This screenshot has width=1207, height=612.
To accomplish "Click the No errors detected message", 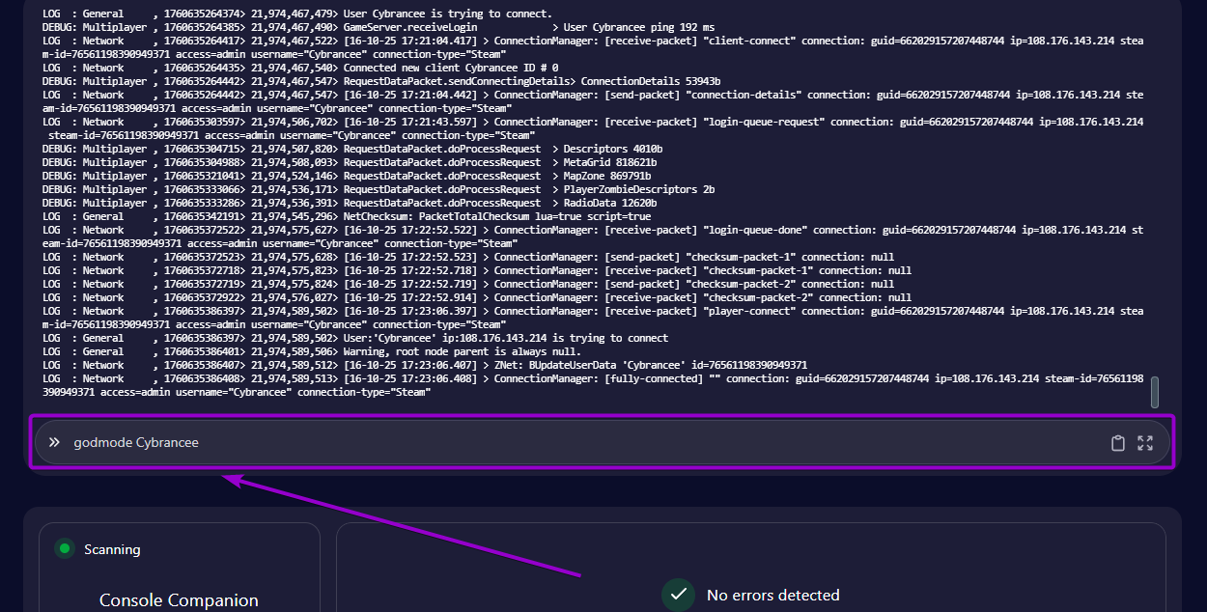I will [x=772, y=595].
